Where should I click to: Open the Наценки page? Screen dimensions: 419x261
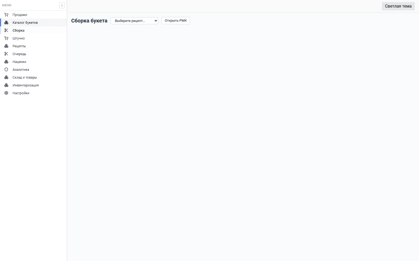pyautogui.click(x=34, y=62)
